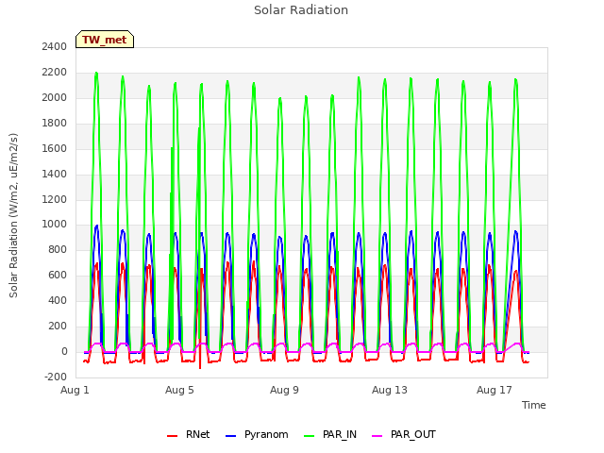The height and width of the screenshot is (453, 604).
Task: Click the first blue Pyranom peak near 1000
Action: (96, 226)
